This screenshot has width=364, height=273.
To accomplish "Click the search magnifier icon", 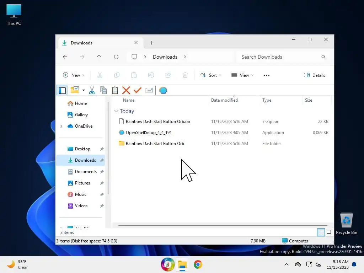I will click(x=323, y=57).
